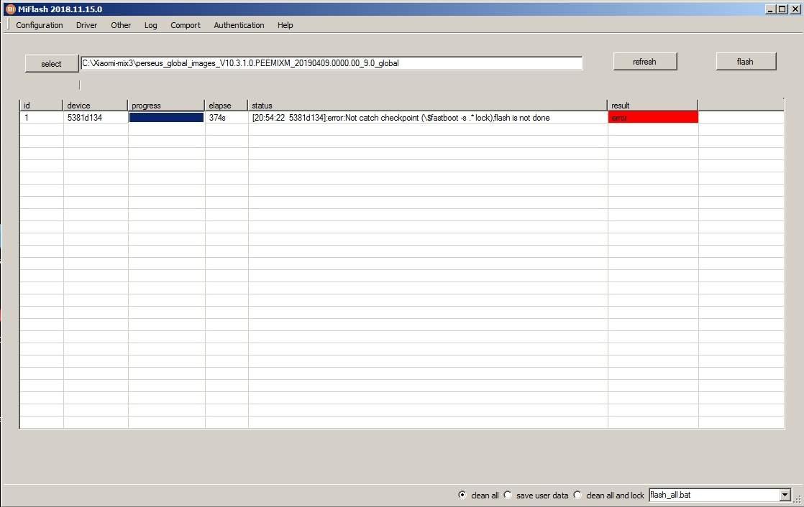Maximize the MiFlash window
Viewport: 804px width, 507px height.
tap(782, 9)
